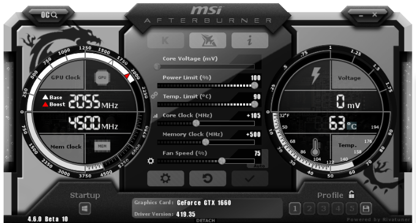Select profile slot 3
The height and width of the screenshot is (223, 416).
pos(323,209)
